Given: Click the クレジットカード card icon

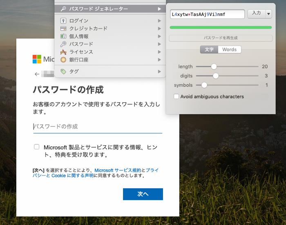Looking at the screenshot, I should [63, 29].
